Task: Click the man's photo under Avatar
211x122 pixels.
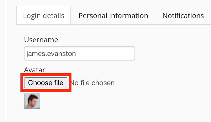Action: (x=32, y=101)
